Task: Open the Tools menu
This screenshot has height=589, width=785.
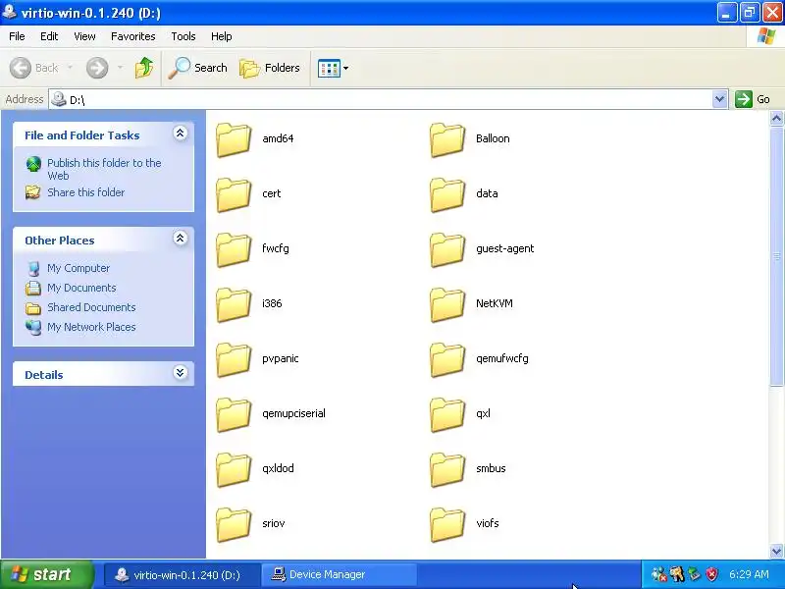Action: coord(183,36)
